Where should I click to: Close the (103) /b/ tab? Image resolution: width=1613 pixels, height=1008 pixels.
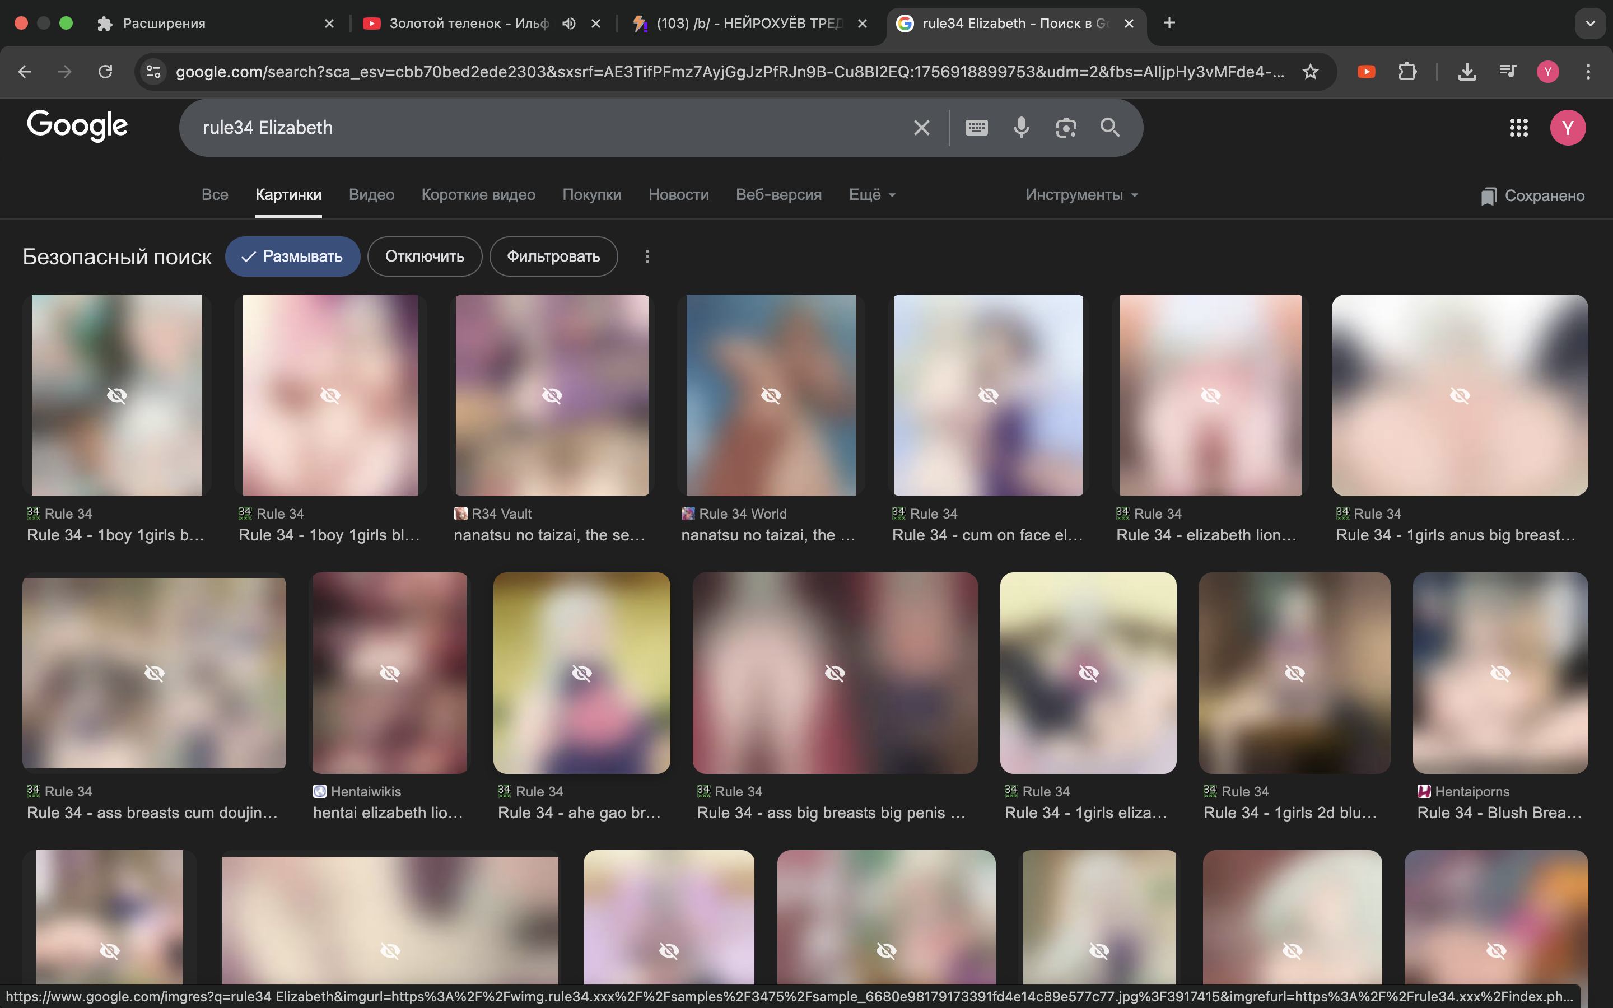coord(863,24)
